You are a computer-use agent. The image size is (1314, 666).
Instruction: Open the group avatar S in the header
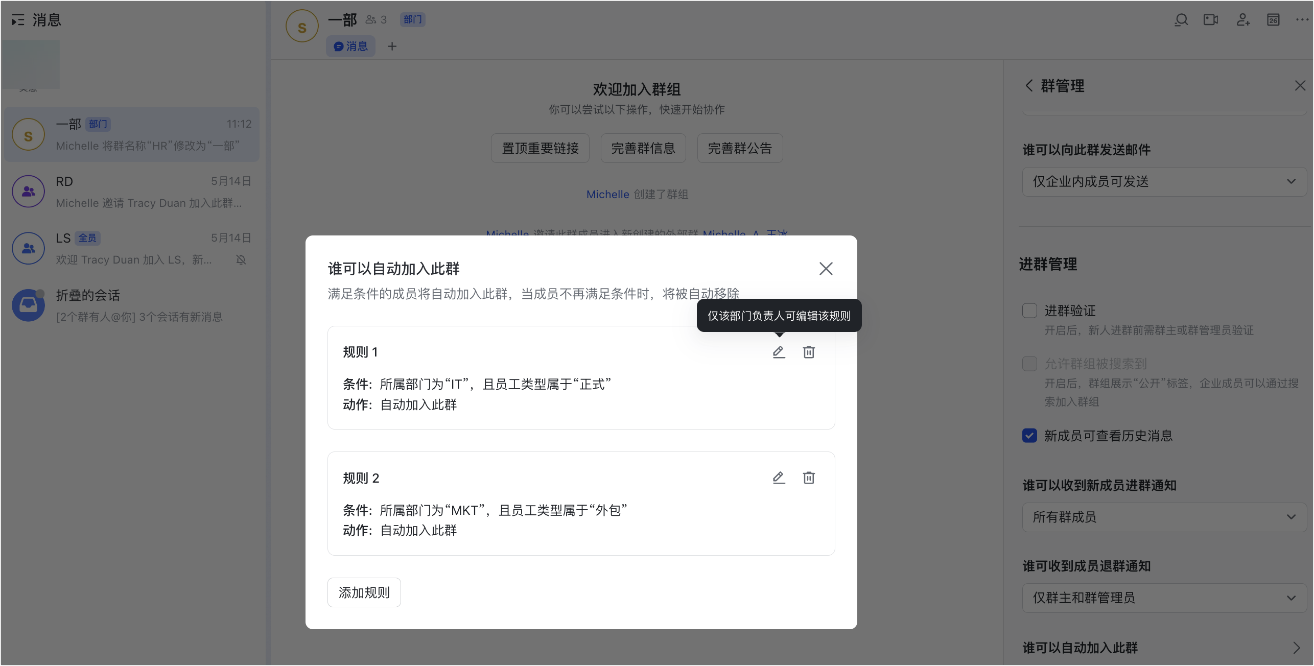click(302, 26)
